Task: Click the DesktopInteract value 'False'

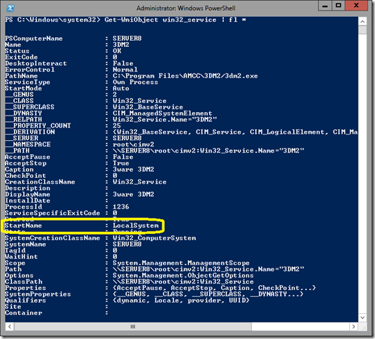Action: tap(123, 63)
